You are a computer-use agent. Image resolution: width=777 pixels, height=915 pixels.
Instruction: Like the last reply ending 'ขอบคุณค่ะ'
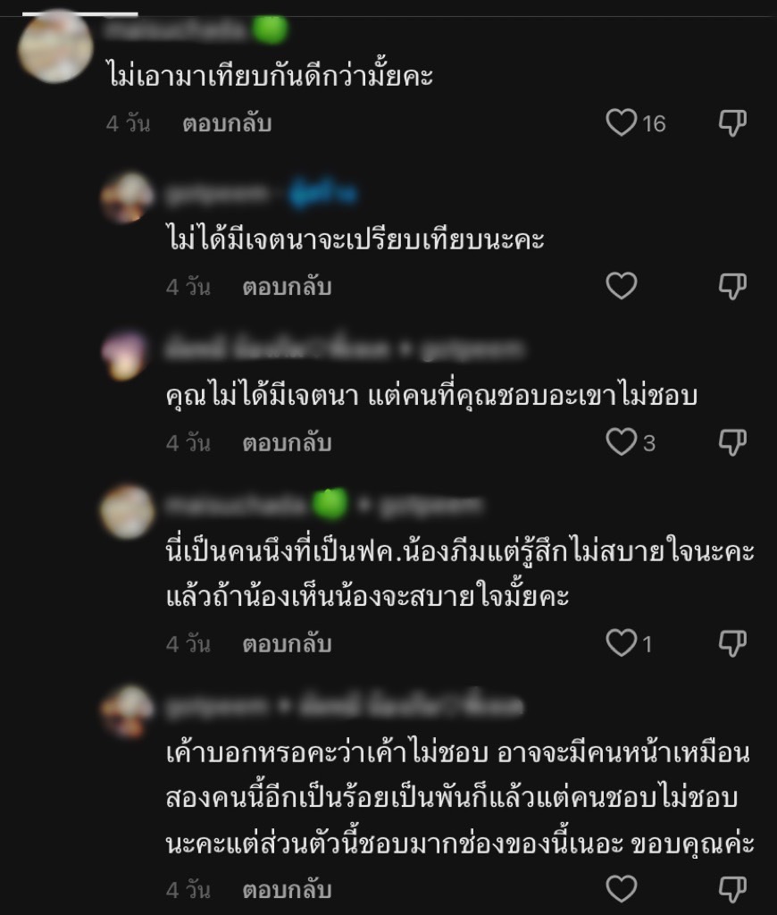(x=622, y=889)
